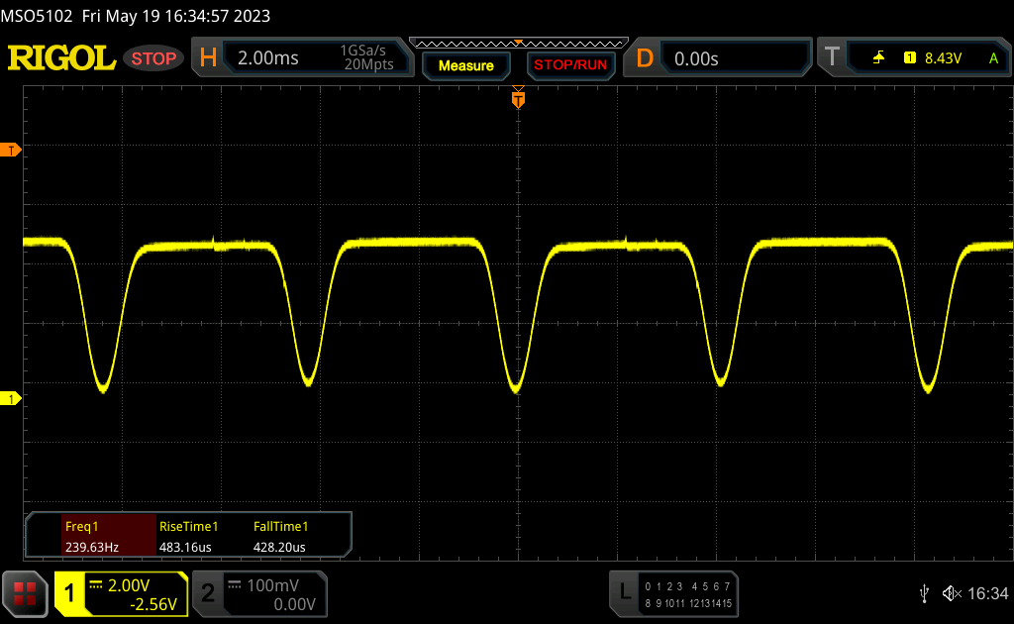Click the orange trigger level T marker

coord(10,150)
